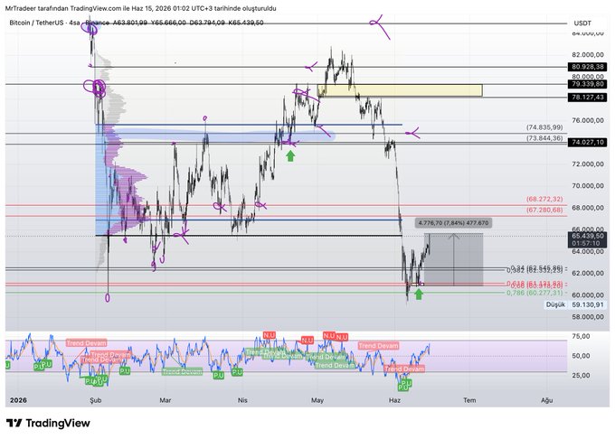
Task: Click the 68.000,00 price axis tick
Action: point(588,208)
